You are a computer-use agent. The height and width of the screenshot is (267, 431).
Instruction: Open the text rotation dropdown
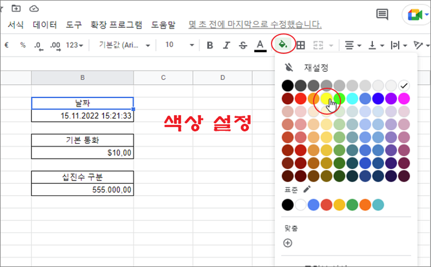[x=421, y=45]
